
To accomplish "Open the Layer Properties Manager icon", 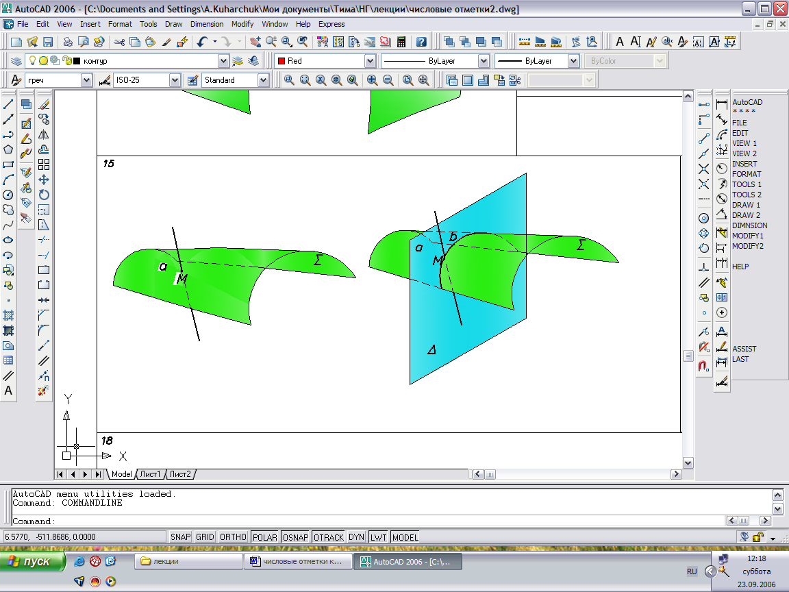I will pyautogui.click(x=16, y=61).
